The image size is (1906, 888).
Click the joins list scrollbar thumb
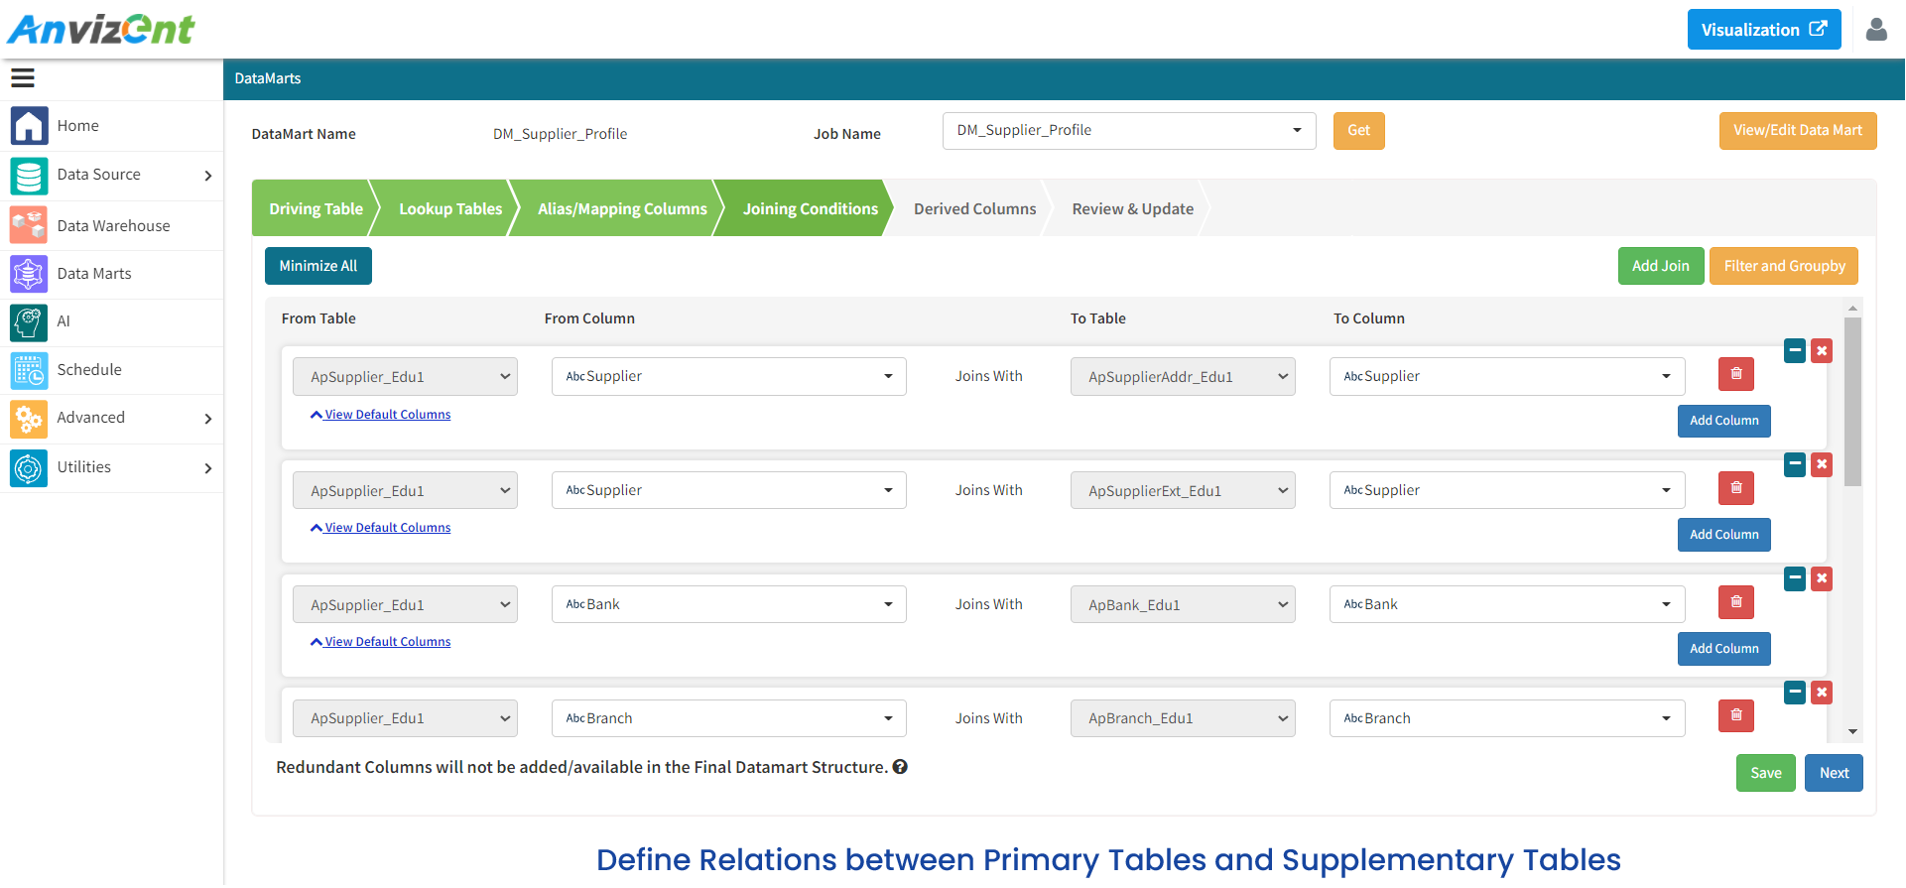(x=1852, y=401)
